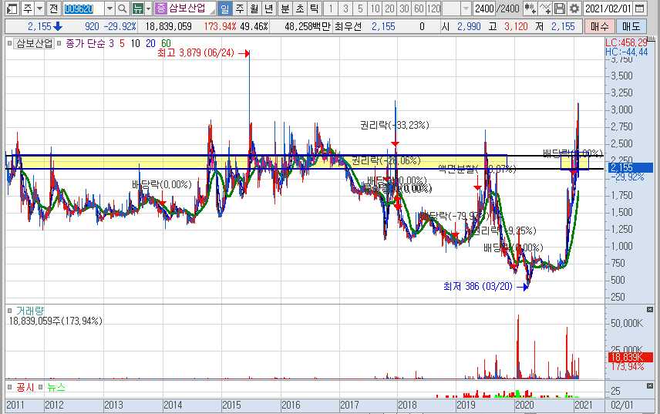Click the add candlestick indicator icon
The width and height of the screenshot is (660, 414).
[529, 8]
